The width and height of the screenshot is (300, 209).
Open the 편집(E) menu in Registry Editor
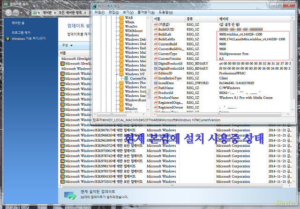(113, 13)
